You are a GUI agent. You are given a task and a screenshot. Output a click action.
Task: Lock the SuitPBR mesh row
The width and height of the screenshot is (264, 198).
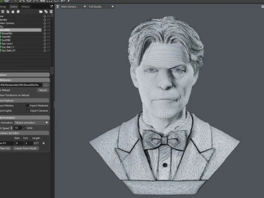(x=45, y=40)
